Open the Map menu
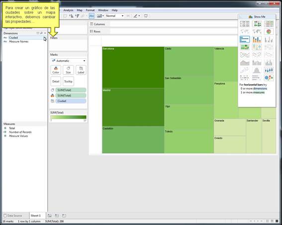282x225 pixels. (80, 10)
